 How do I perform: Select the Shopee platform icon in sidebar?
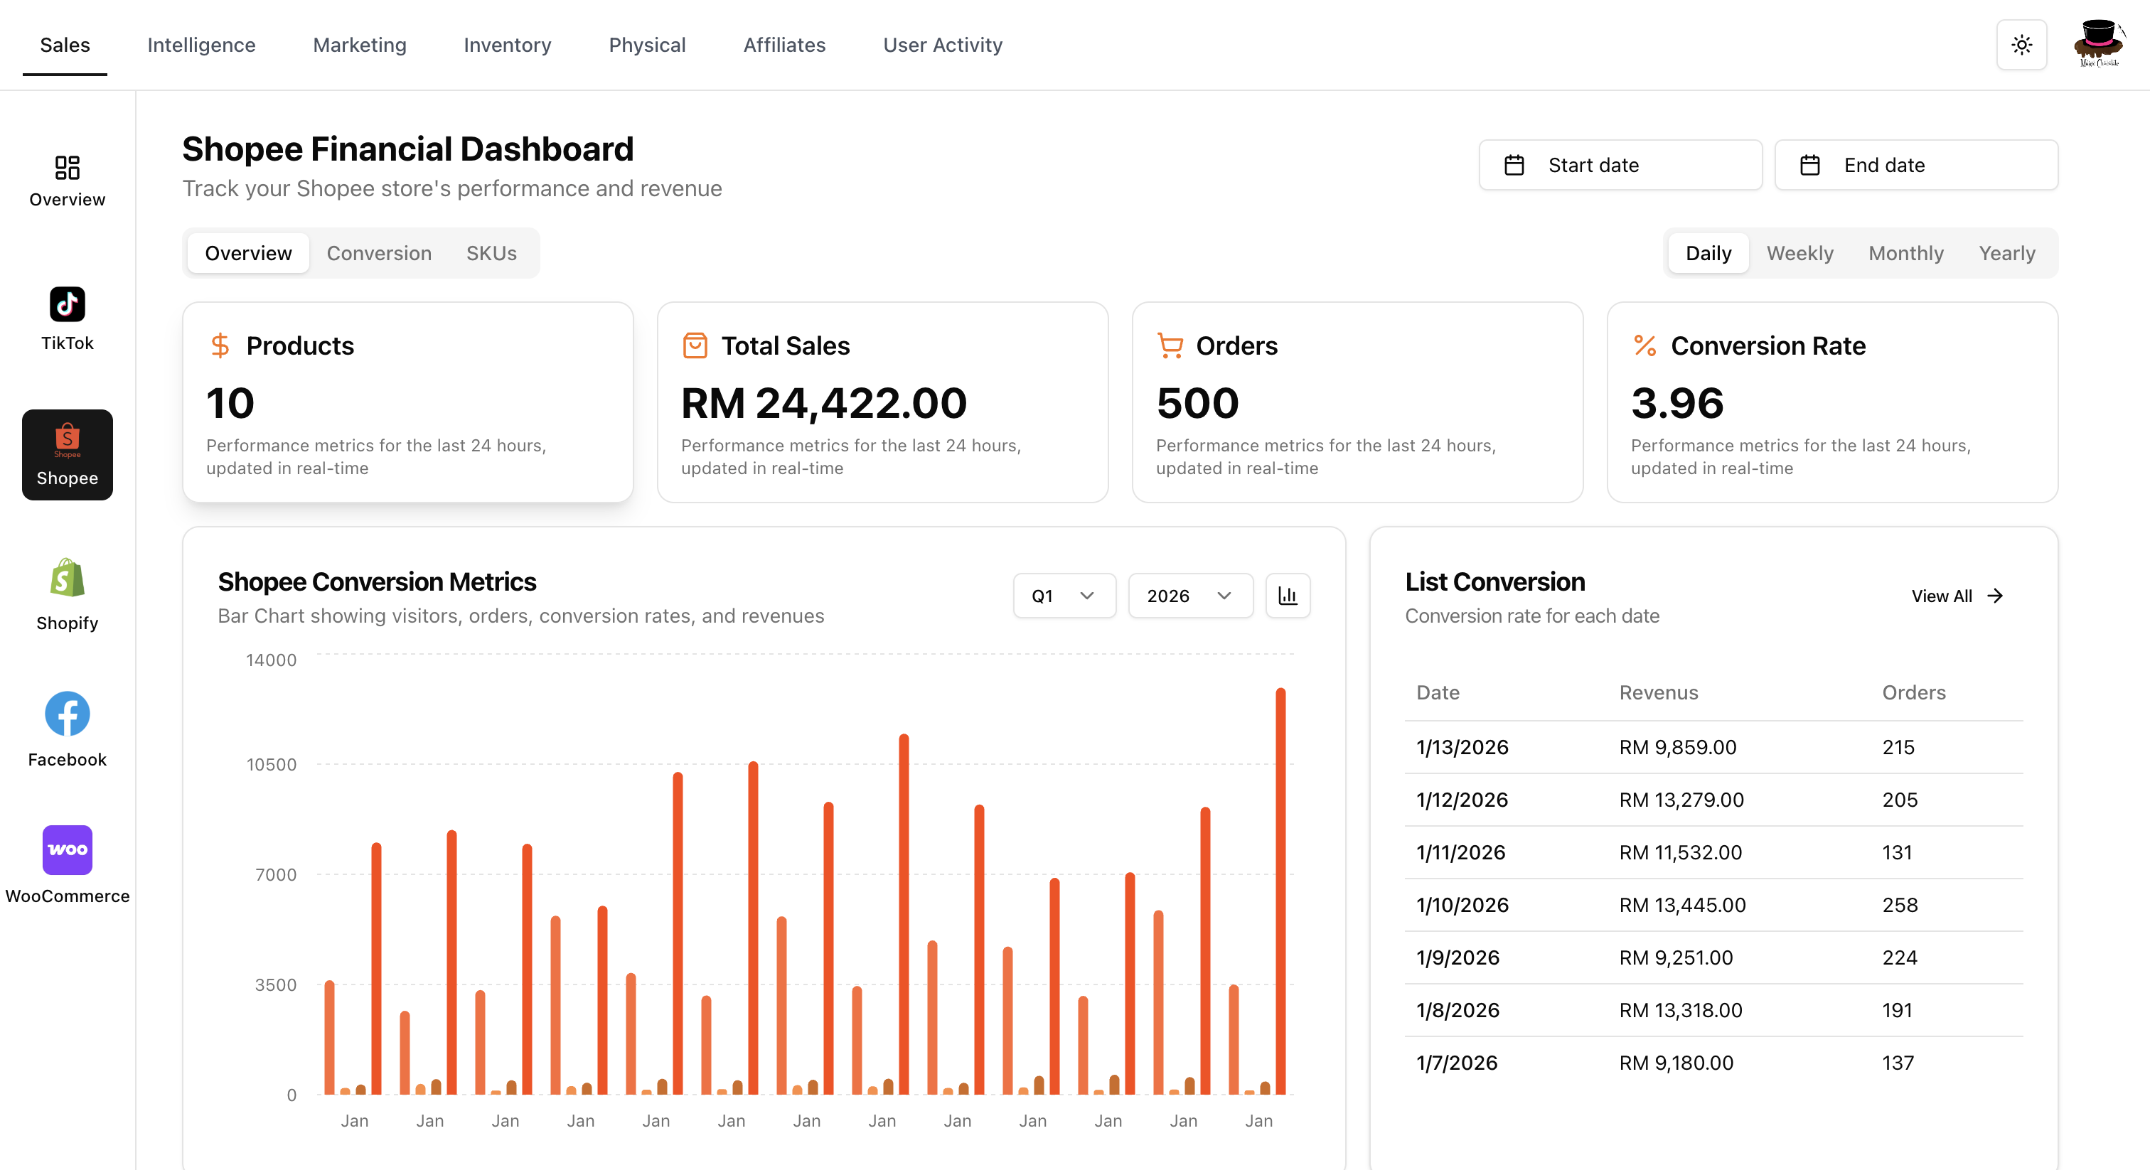[x=67, y=454]
